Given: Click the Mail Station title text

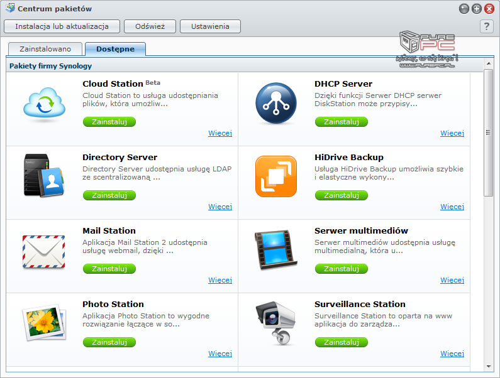Looking at the screenshot, I should click(109, 231).
